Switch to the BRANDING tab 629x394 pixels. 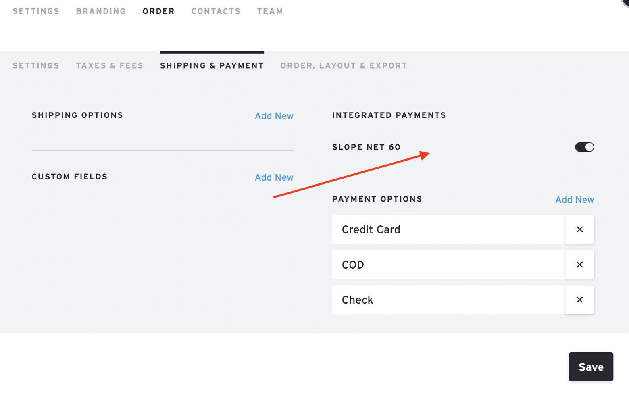coord(100,11)
